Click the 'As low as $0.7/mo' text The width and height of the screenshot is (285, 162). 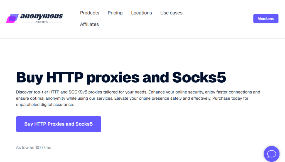pos(34,148)
